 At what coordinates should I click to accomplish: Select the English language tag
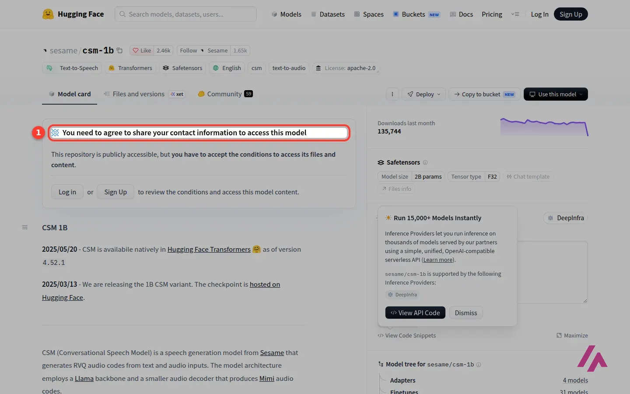click(x=227, y=68)
